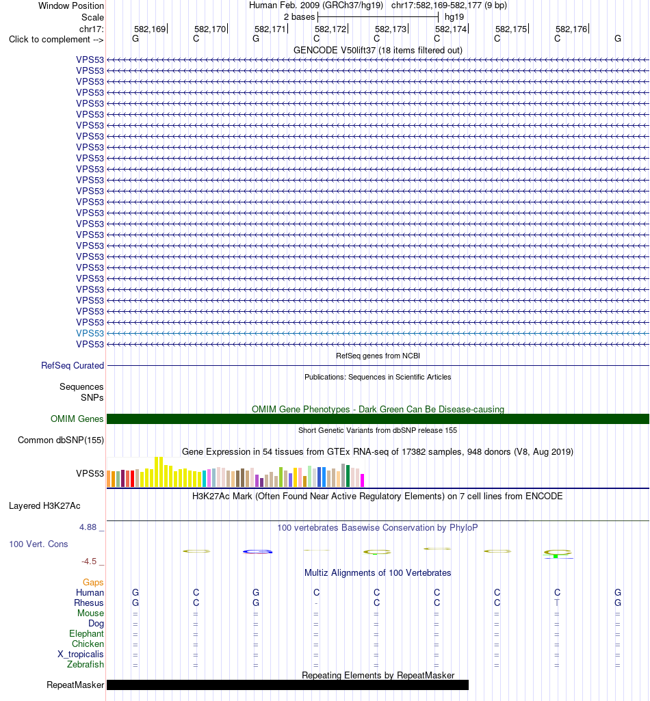650x701 pixels.
Task: Click the blue G conservation logo glyph
Action: coord(258,552)
